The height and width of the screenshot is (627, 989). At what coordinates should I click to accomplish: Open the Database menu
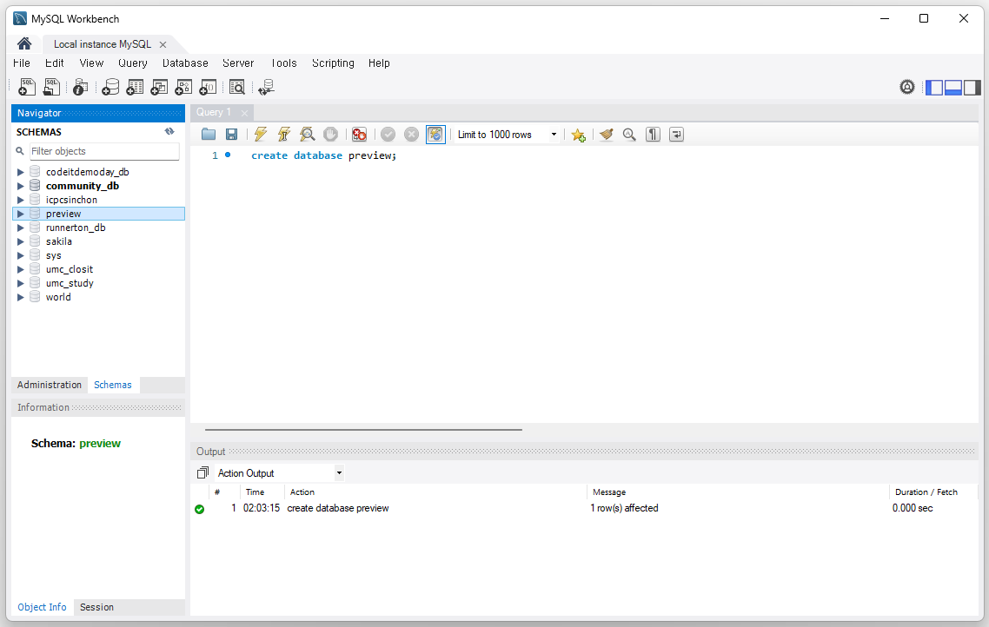[185, 63]
